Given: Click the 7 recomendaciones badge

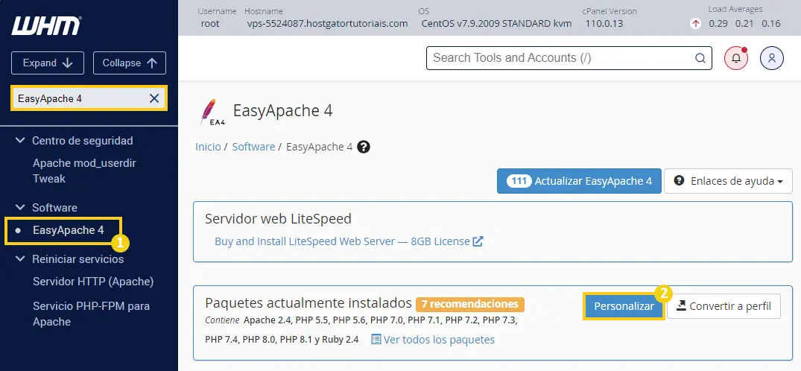Looking at the screenshot, I should 470,305.
